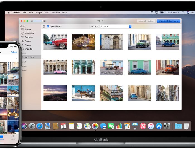Screen dimensions: 195x149
Task: Click the battery status icon
Action: tap(162, 13)
